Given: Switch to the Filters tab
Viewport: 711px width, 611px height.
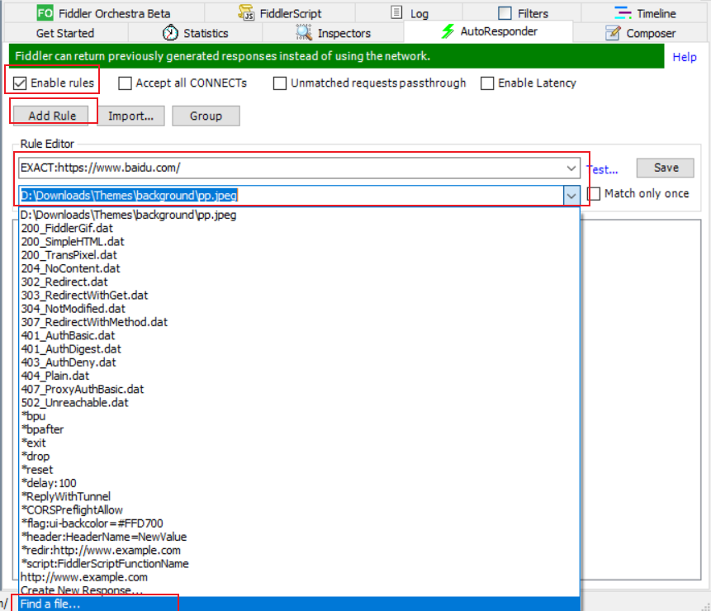Looking at the screenshot, I should (523, 13).
